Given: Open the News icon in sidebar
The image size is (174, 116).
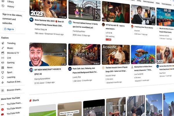Looking at the screenshot, I should pyautogui.click(x=3, y=68).
